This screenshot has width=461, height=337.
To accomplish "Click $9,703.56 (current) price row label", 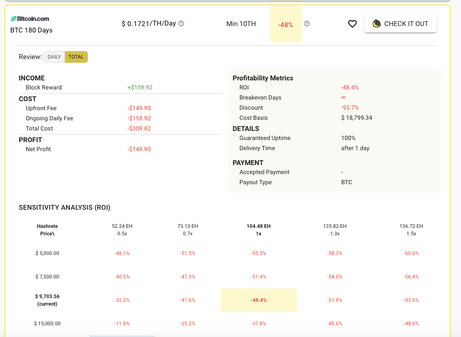I will (x=47, y=300).
